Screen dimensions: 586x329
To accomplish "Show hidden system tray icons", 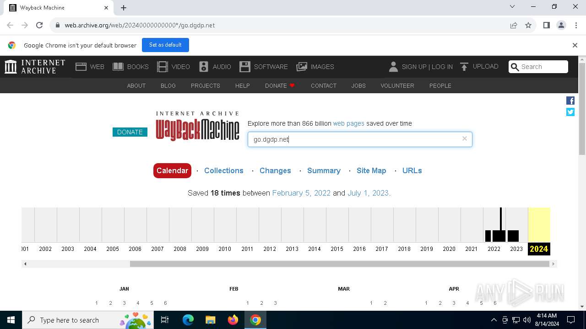I will pos(494,320).
